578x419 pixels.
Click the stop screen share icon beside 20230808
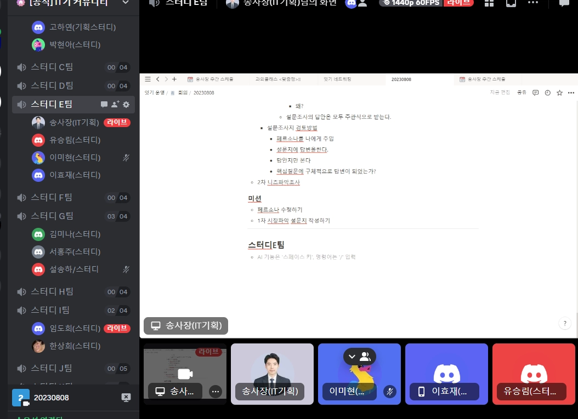[126, 398]
